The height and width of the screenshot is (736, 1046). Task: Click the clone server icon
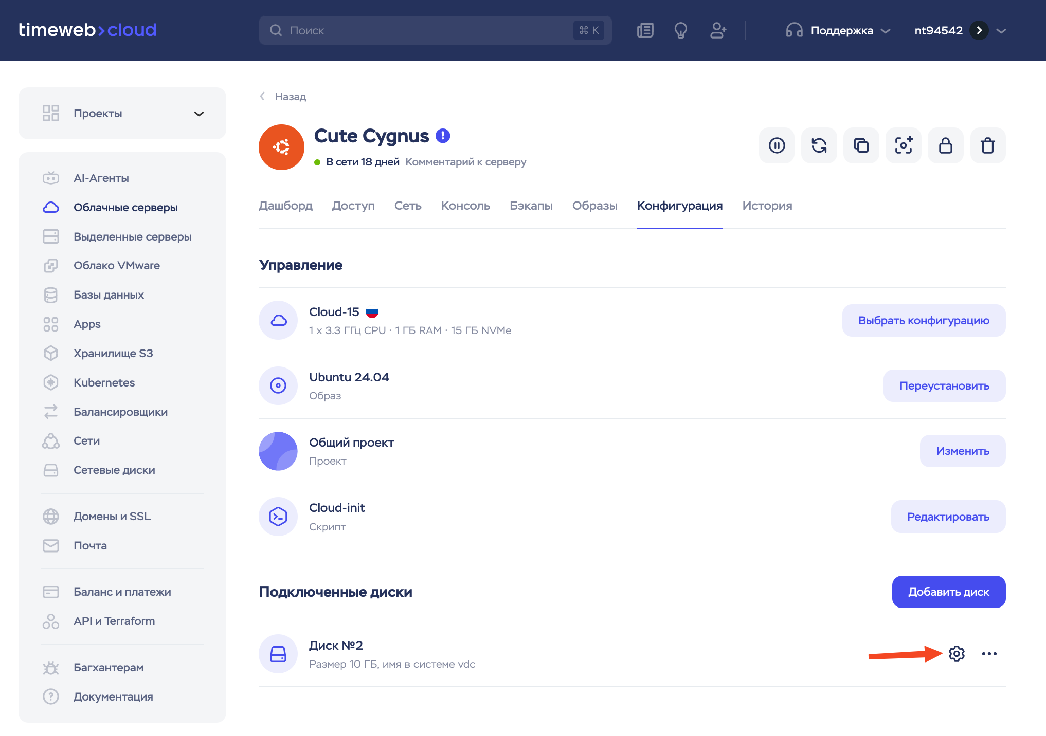(x=861, y=145)
